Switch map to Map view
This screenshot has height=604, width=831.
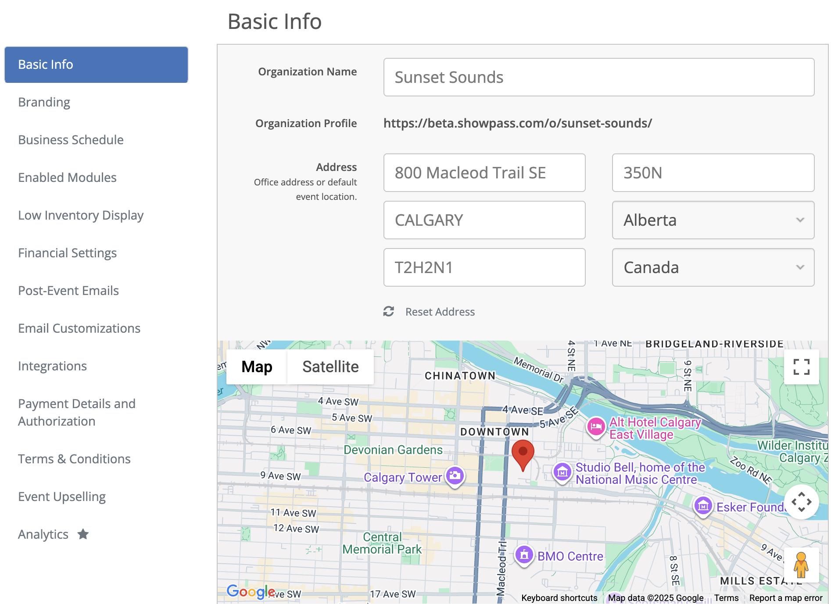(257, 367)
